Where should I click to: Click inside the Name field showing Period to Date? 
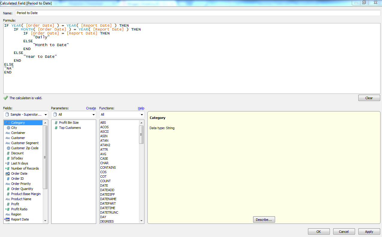60,13
